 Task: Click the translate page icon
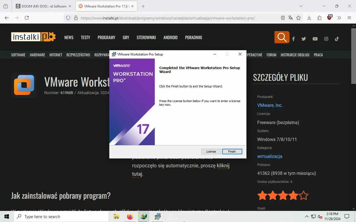pos(291,18)
